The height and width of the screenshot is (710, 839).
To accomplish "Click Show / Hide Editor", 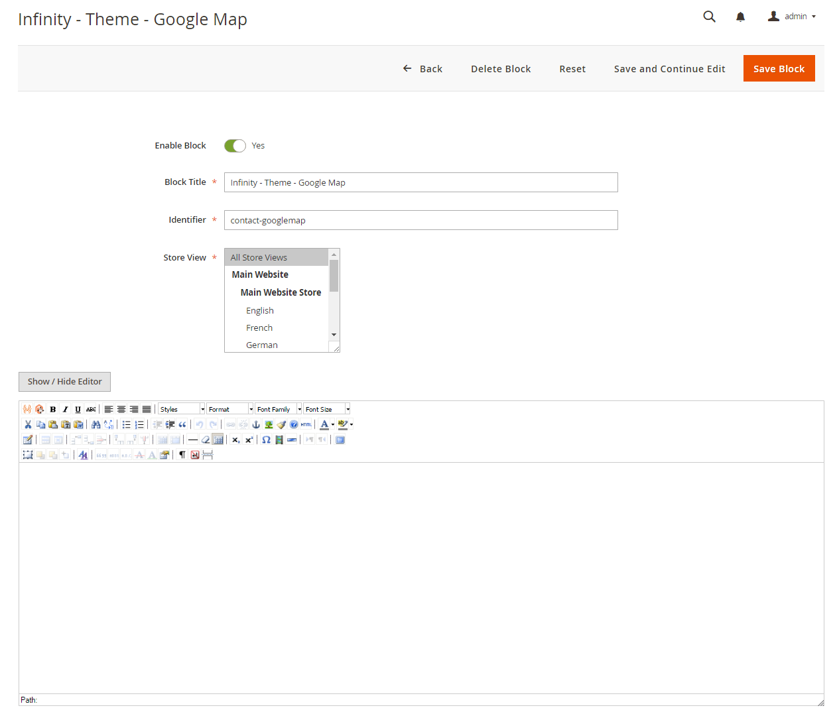I will click(64, 382).
